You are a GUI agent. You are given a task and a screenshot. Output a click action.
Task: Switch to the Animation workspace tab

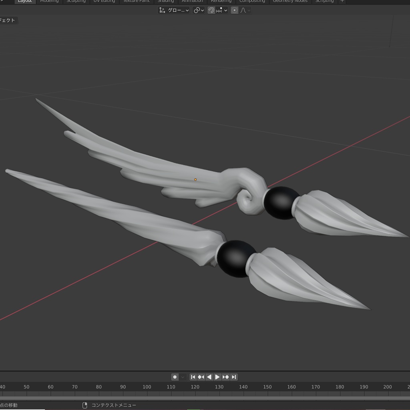[192, 1]
